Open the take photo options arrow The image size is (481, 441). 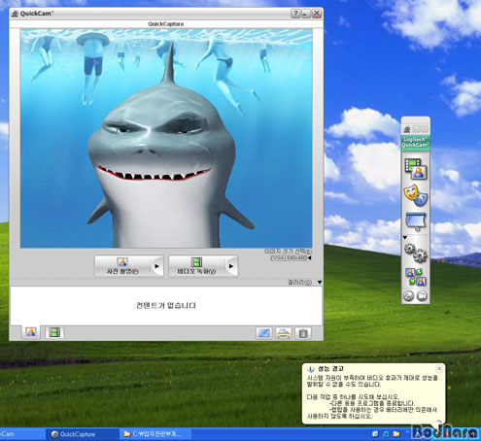157,266
